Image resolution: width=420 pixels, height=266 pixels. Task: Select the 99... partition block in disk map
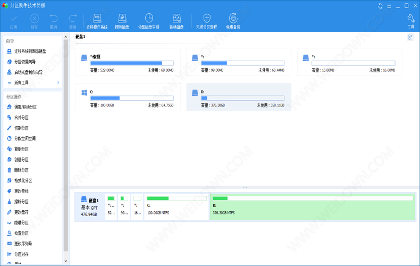coord(124,207)
